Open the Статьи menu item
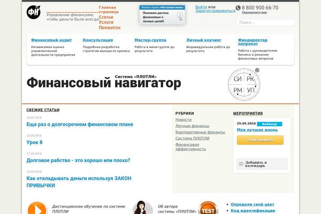Viewport: 321px width, 214px height. 106,17
